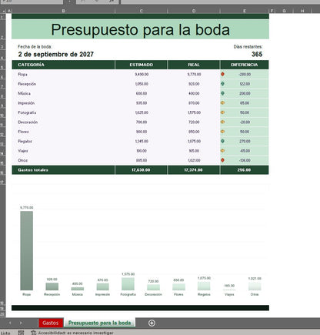320x335 pixels.
Task: Click the Ropa bar's data label above it
Action: [27, 207]
